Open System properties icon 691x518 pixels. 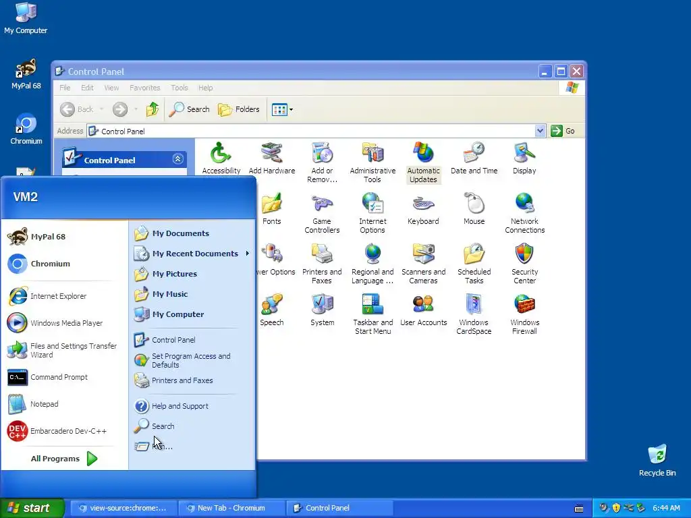(322, 310)
